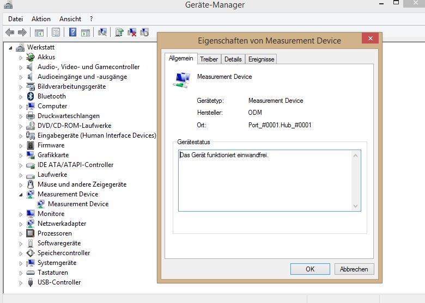The width and height of the screenshot is (425, 303).
Task: Click the child Measurement Device icon in tree
Action: point(41,204)
